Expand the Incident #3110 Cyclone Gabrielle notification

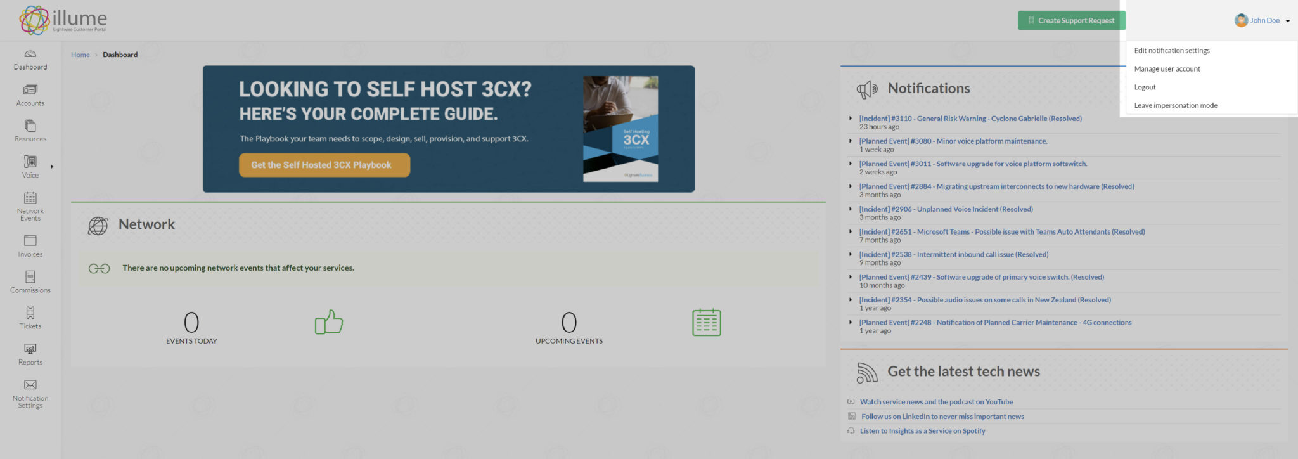(851, 118)
